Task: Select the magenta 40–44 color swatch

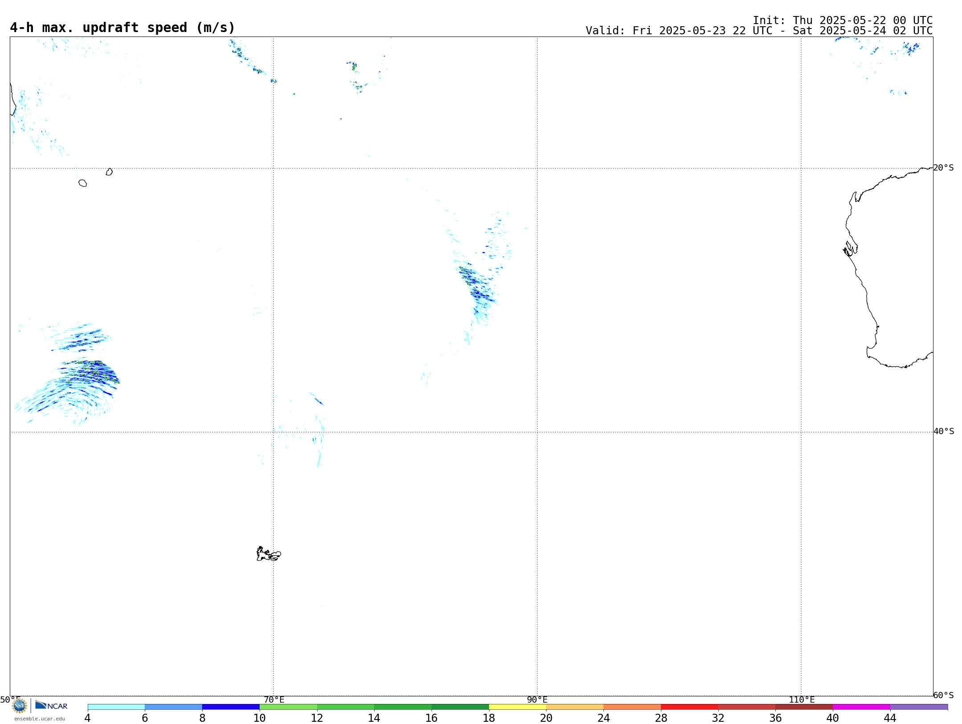Action: 861,707
